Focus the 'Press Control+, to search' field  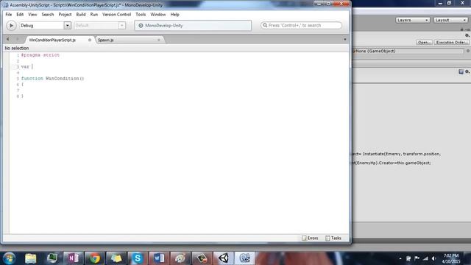pos(301,26)
